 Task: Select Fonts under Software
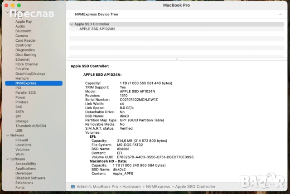pos(20,187)
